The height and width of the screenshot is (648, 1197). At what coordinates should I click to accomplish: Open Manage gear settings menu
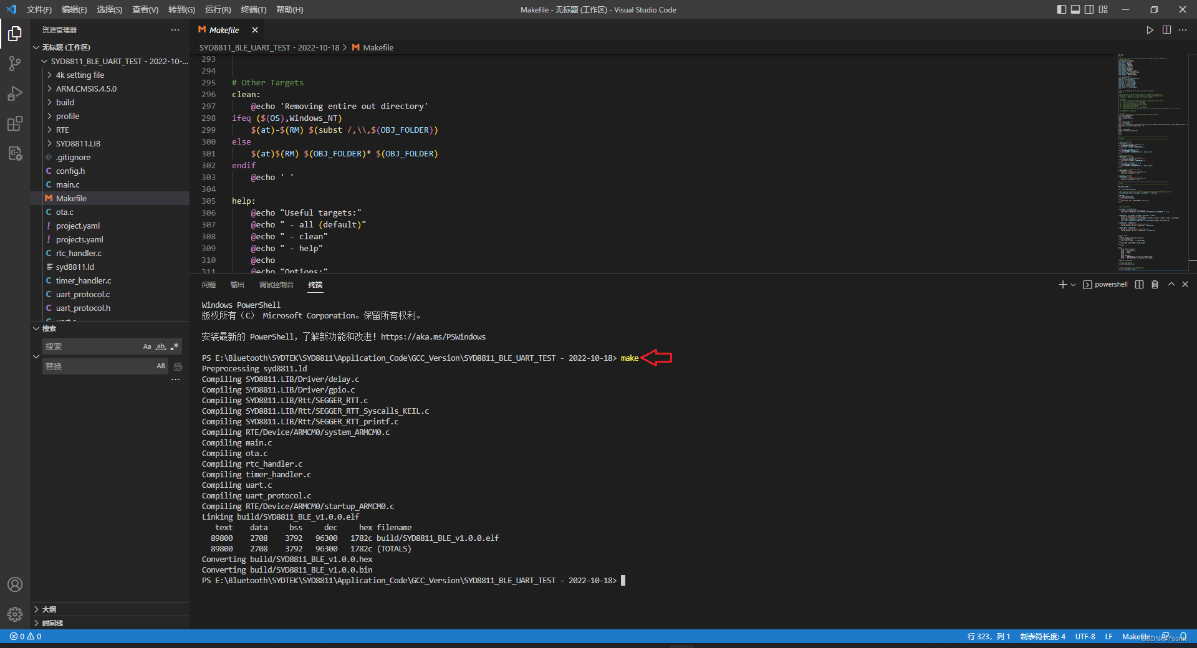click(15, 614)
